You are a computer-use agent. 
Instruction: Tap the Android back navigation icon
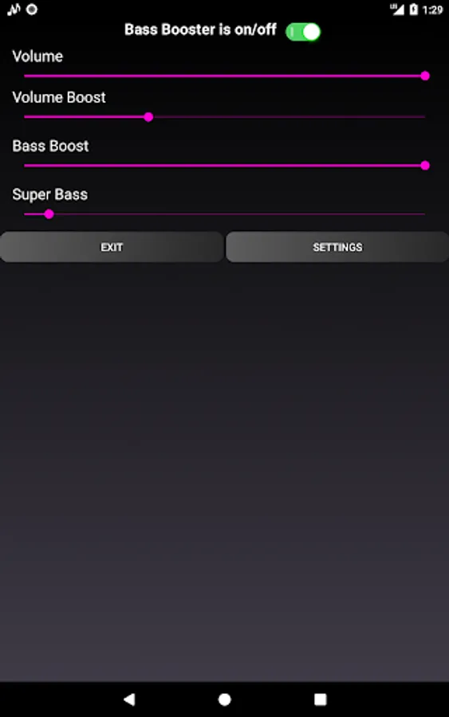[x=129, y=699]
